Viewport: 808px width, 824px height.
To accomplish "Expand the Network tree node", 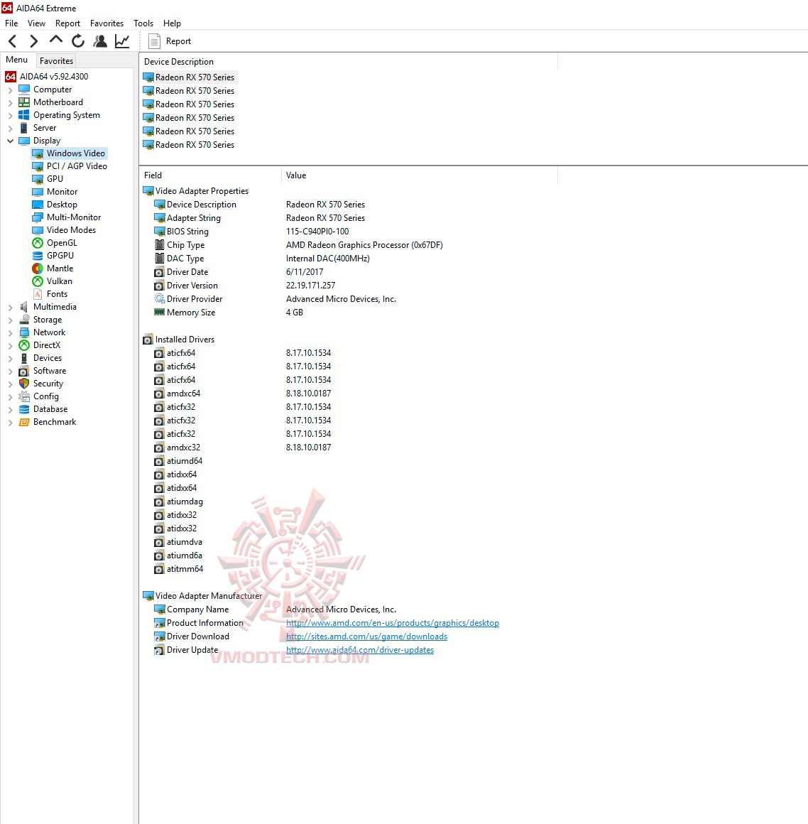I will coord(10,332).
